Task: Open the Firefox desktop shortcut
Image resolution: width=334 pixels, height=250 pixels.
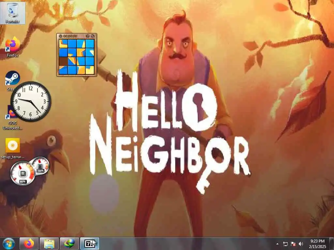Action: tap(13, 47)
